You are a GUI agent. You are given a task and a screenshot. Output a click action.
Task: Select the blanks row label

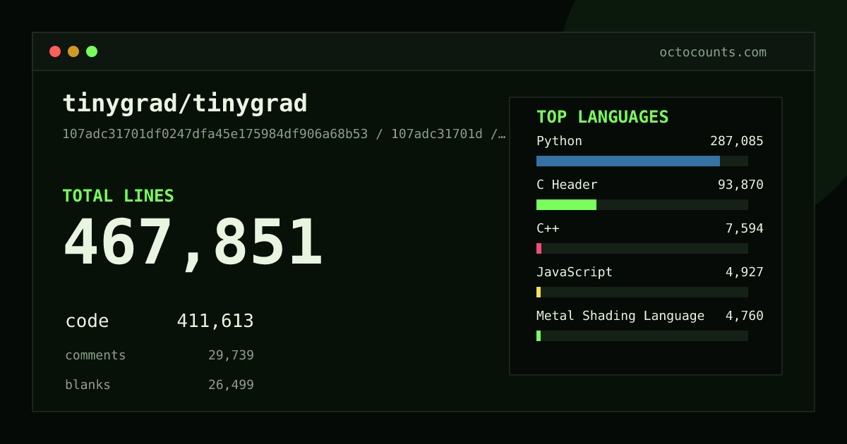point(88,385)
